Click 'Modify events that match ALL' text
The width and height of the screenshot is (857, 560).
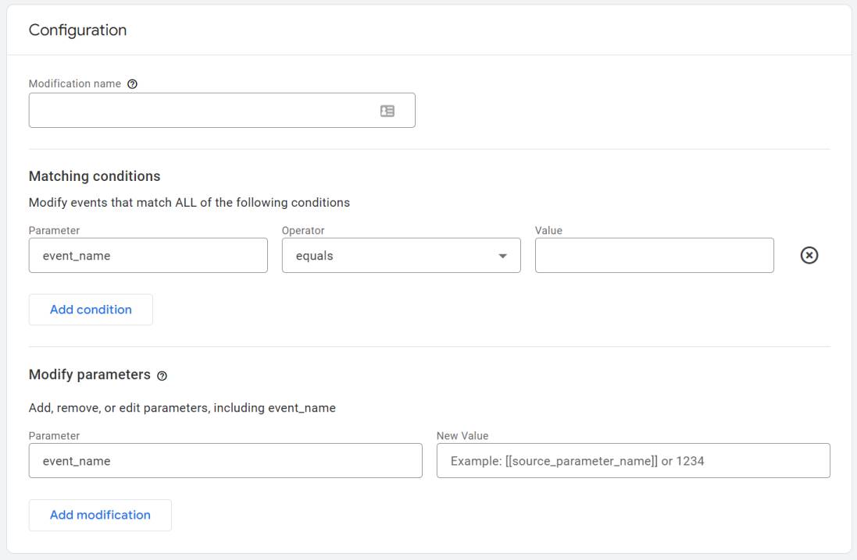pyautogui.click(x=112, y=203)
